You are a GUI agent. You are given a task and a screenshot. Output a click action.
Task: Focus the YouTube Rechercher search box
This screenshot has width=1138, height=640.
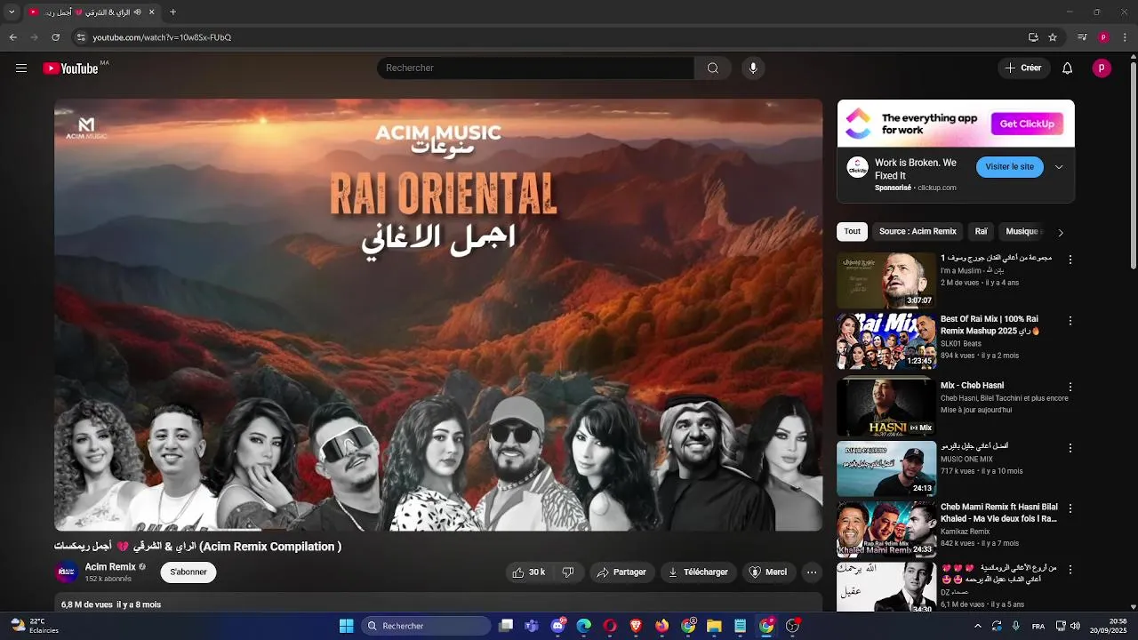click(x=535, y=68)
